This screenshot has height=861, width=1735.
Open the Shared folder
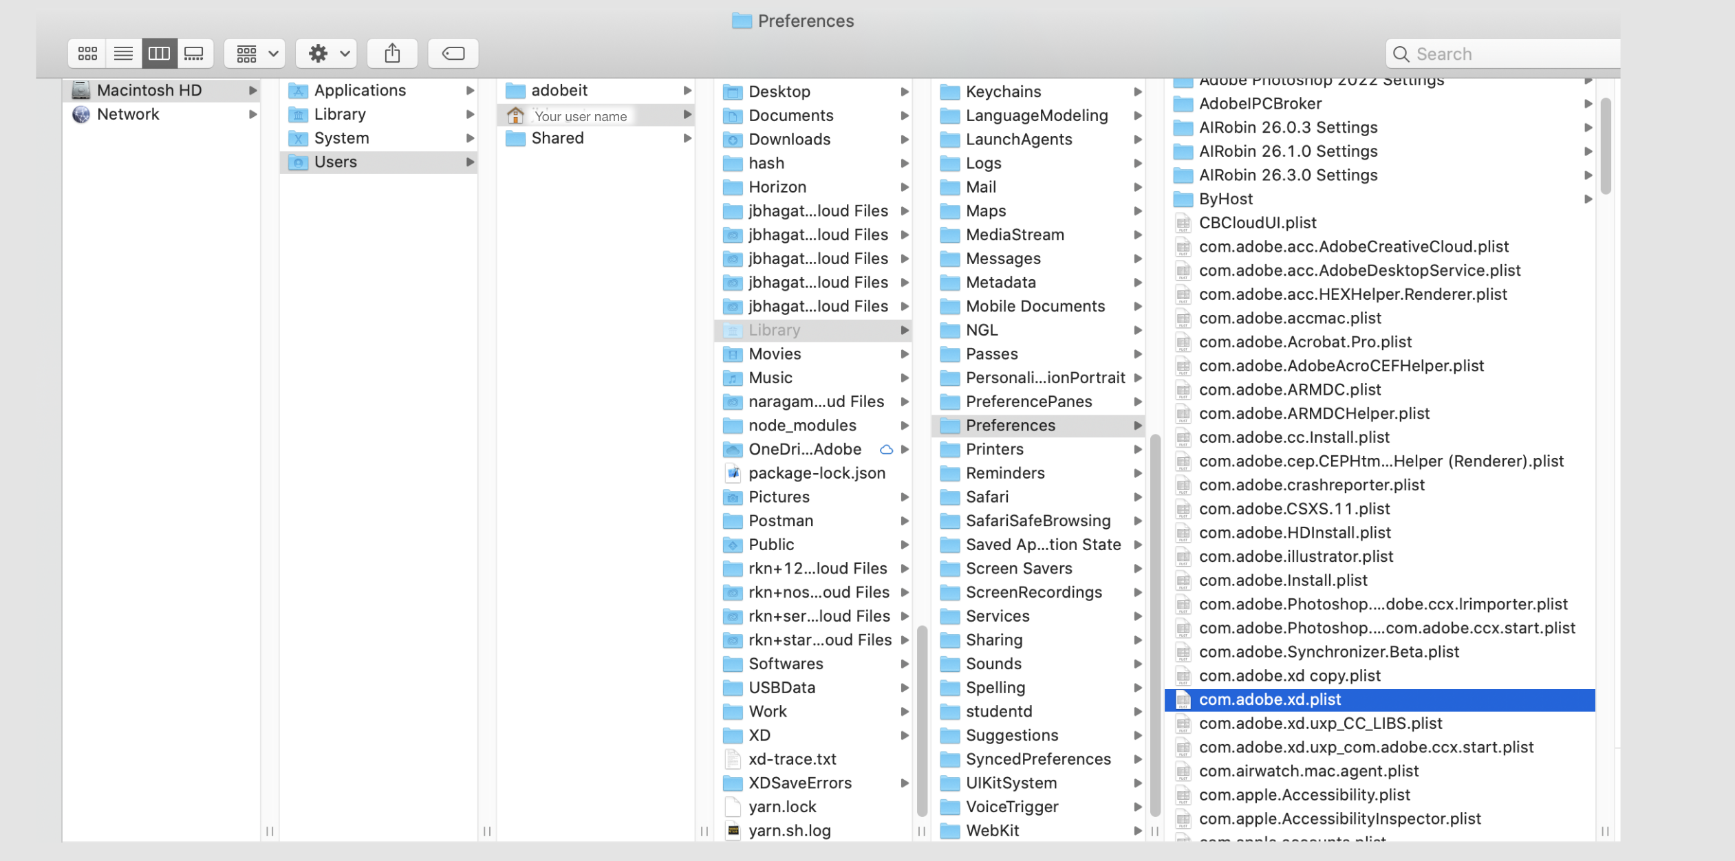click(558, 138)
